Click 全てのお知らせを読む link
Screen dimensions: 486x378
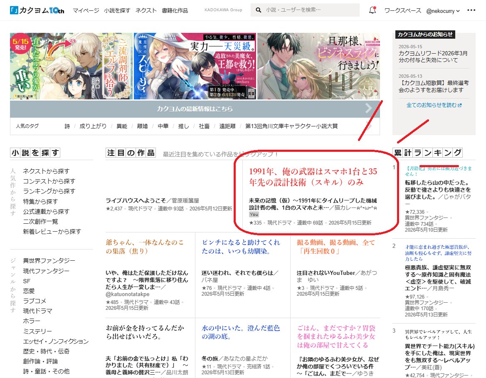tap(434, 105)
